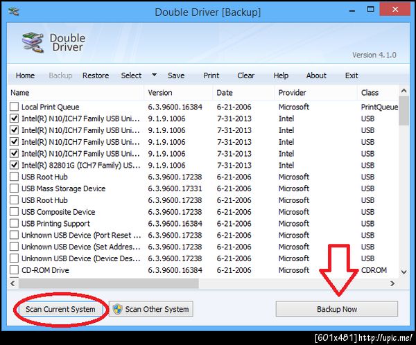The width and height of the screenshot is (416, 345).
Task: Tick the Local Print Queue checkbox
Action: coord(14,107)
